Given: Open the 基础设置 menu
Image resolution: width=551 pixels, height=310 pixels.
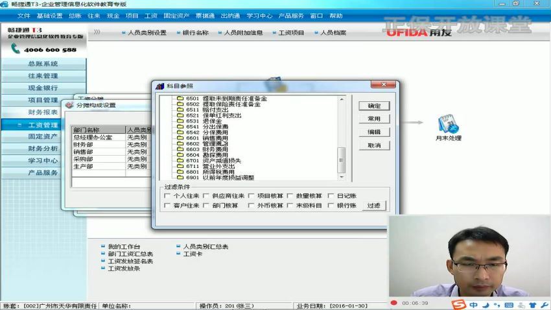Looking at the screenshot, I should [x=49, y=16].
